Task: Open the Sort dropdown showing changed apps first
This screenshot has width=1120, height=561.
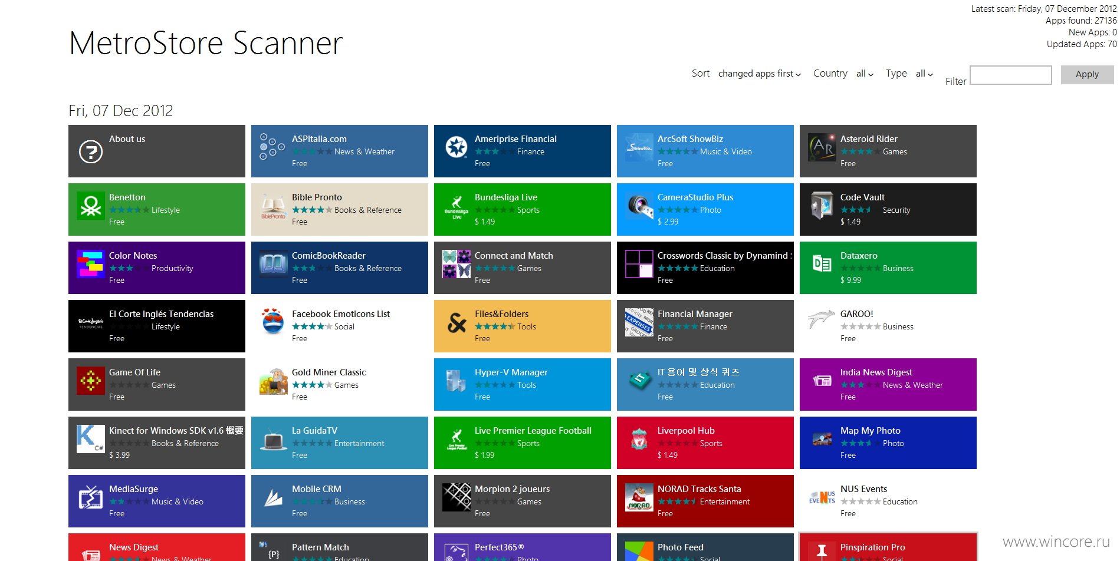Action: [x=760, y=74]
